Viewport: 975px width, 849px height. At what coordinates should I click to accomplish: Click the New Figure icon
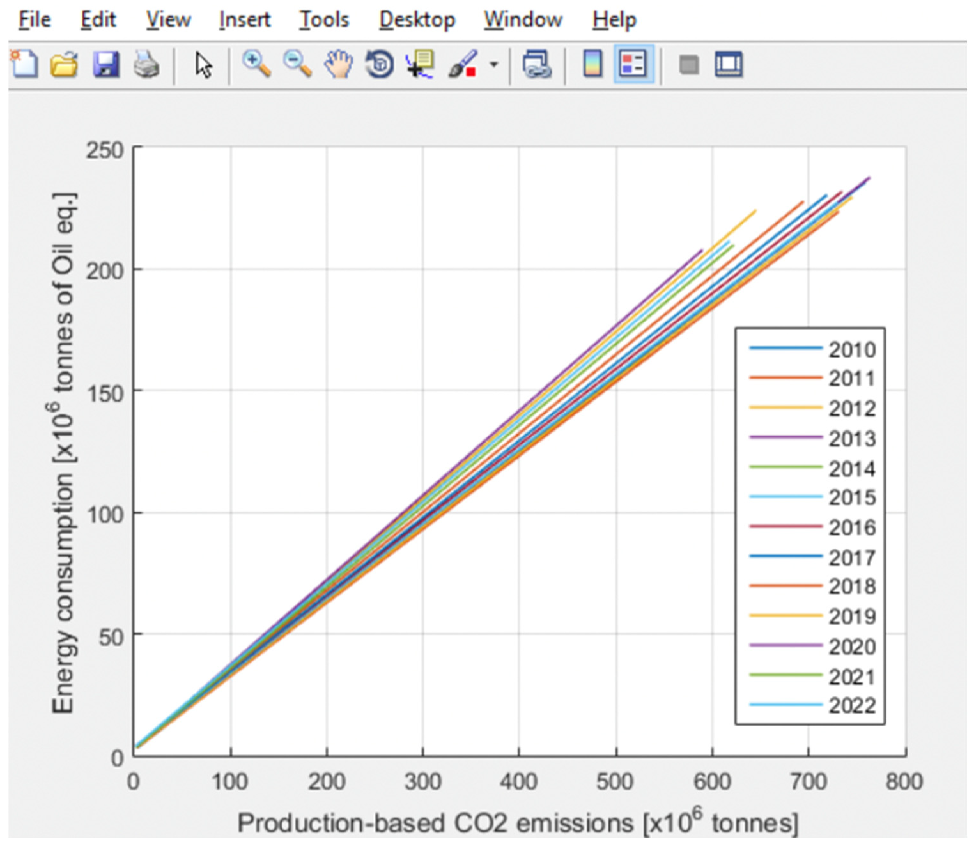[x=25, y=64]
